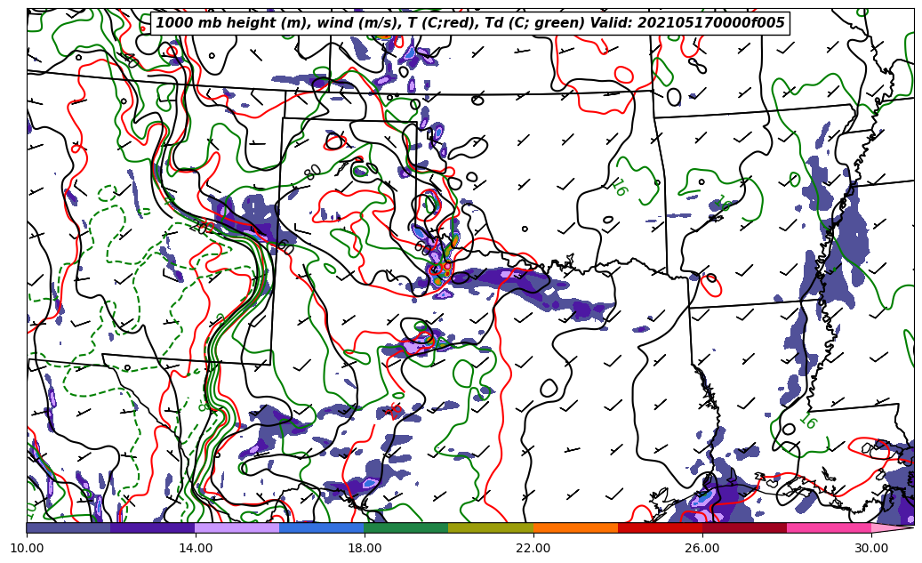Pick the olive colorbar segment before 22.00
Image resolution: width=922 pixels, height=563 pixels.
[491, 527]
